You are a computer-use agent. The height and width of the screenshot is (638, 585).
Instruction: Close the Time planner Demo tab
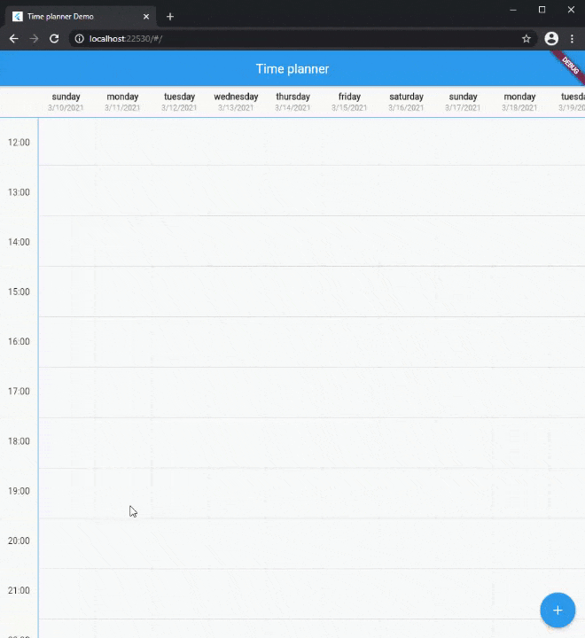click(x=146, y=17)
